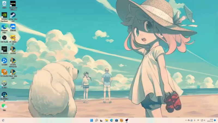The image size is (218, 123).
Task: Open the network tray icon
Action: click(x=202, y=120)
